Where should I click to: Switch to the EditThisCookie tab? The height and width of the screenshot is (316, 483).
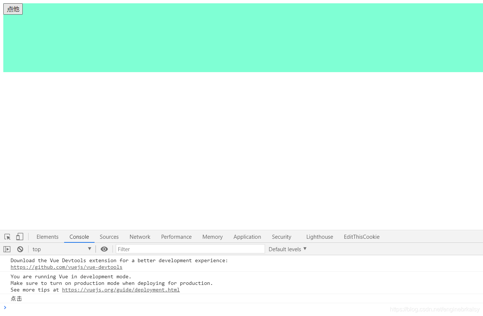tap(362, 237)
